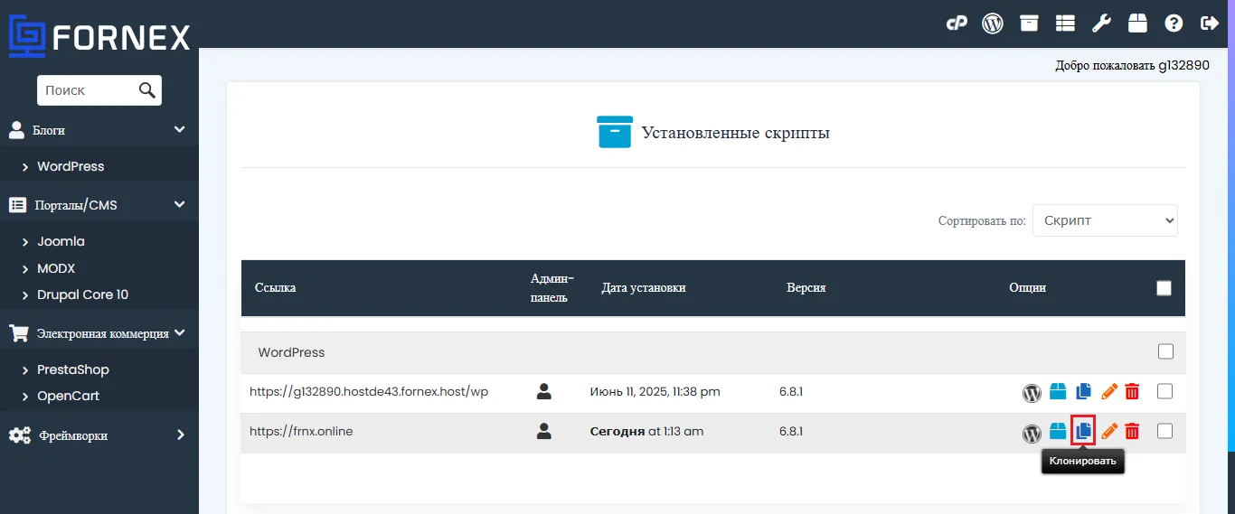This screenshot has width=1235, height=514.
Task: Click the Опции column header
Action: [x=1028, y=288]
